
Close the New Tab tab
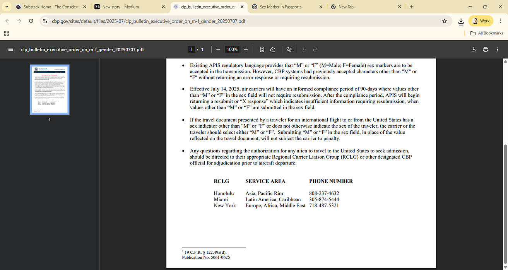tap(399, 7)
